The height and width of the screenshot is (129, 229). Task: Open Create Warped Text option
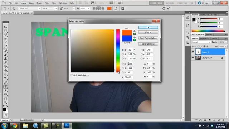pyautogui.click(x=116, y=9)
